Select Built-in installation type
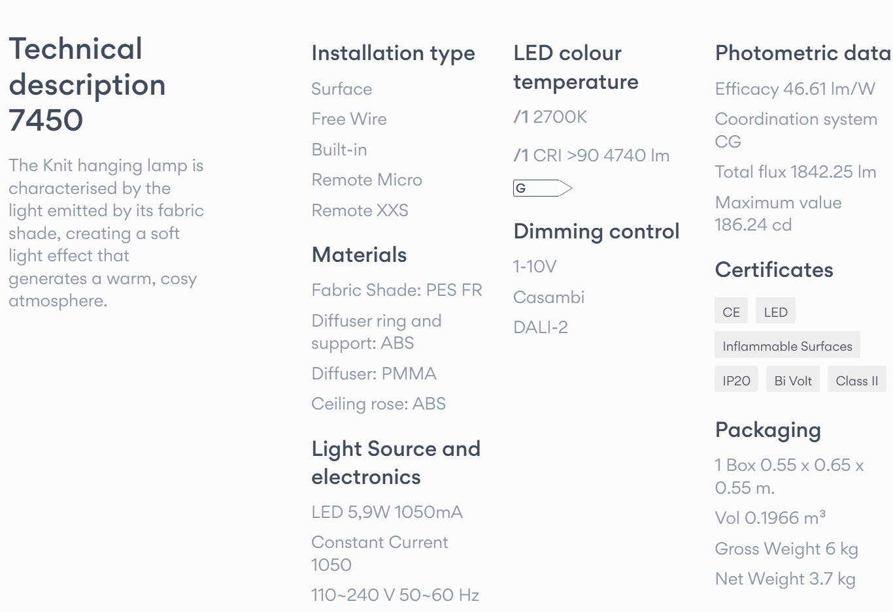Image resolution: width=893 pixels, height=612 pixels. (x=339, y=150)
